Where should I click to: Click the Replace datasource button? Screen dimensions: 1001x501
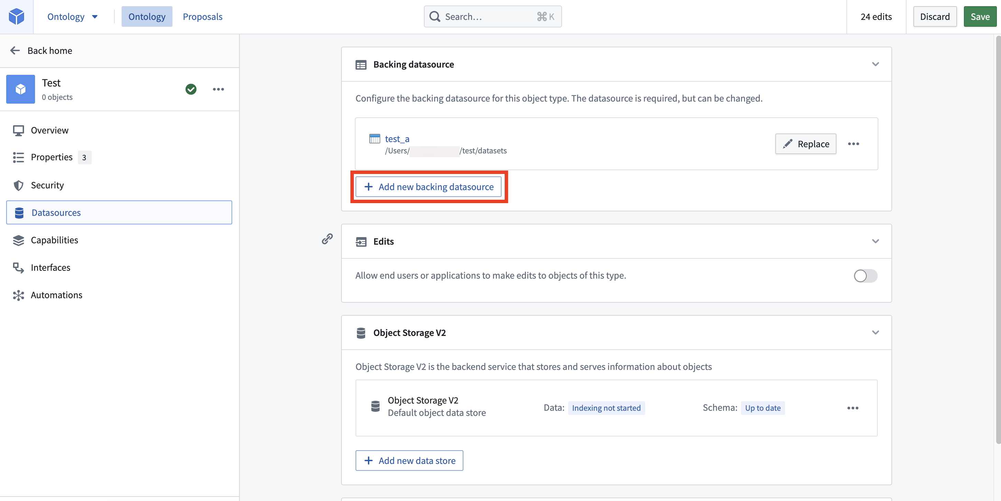point(805,144)
